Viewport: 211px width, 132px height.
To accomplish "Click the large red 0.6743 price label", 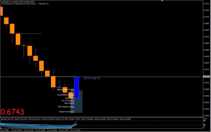I will tap(12, 112).
